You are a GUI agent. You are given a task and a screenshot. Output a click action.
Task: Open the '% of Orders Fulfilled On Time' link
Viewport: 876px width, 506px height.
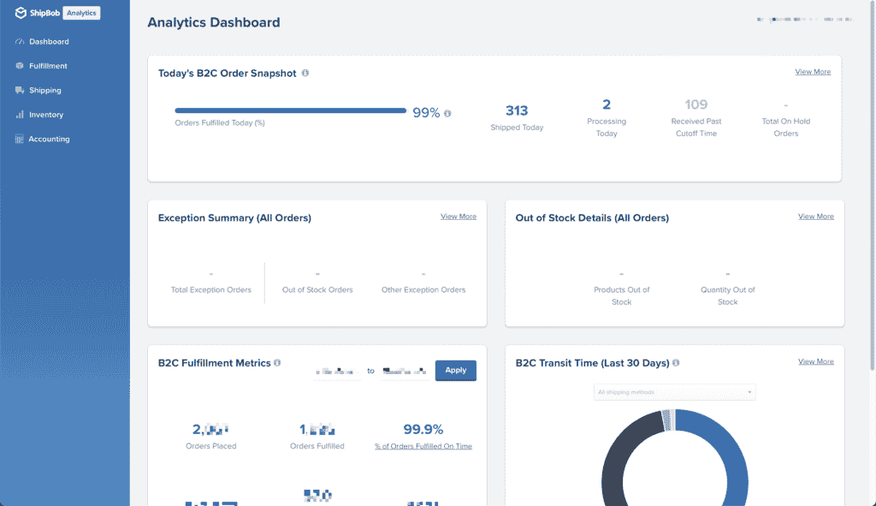click(x=423, y=446)
